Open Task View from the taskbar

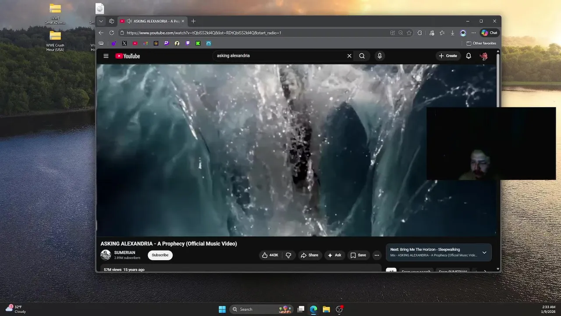tap(301, 309)
